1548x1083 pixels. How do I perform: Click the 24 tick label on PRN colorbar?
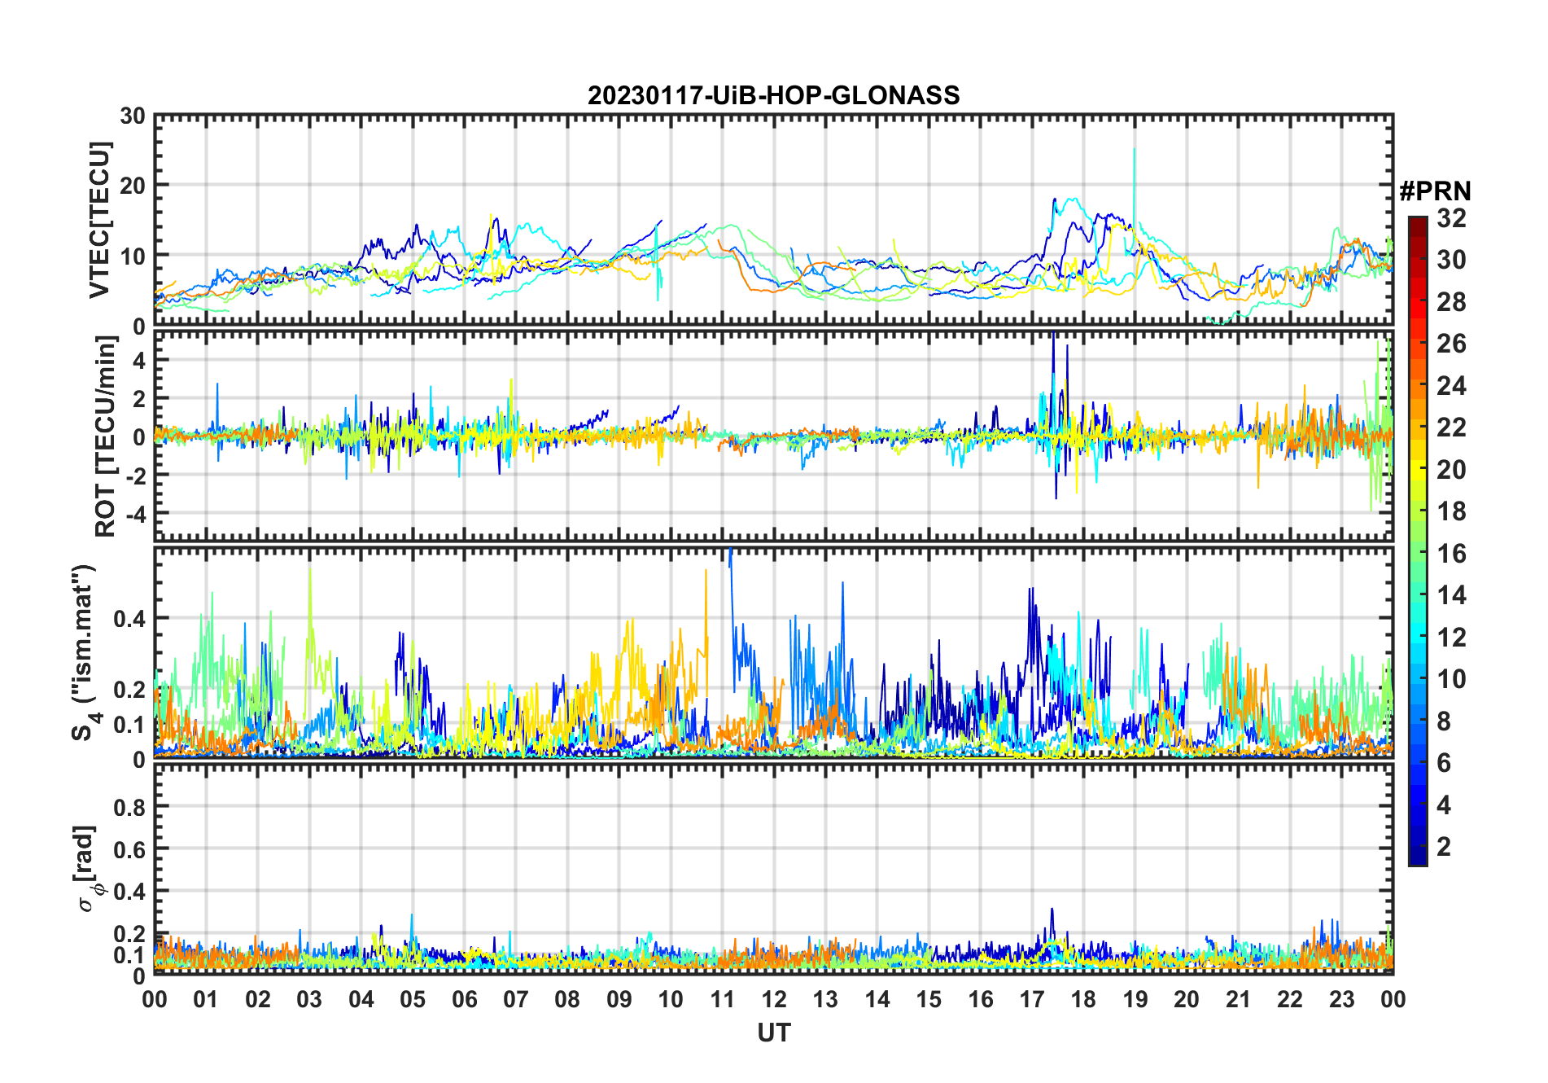[1451, 385]
